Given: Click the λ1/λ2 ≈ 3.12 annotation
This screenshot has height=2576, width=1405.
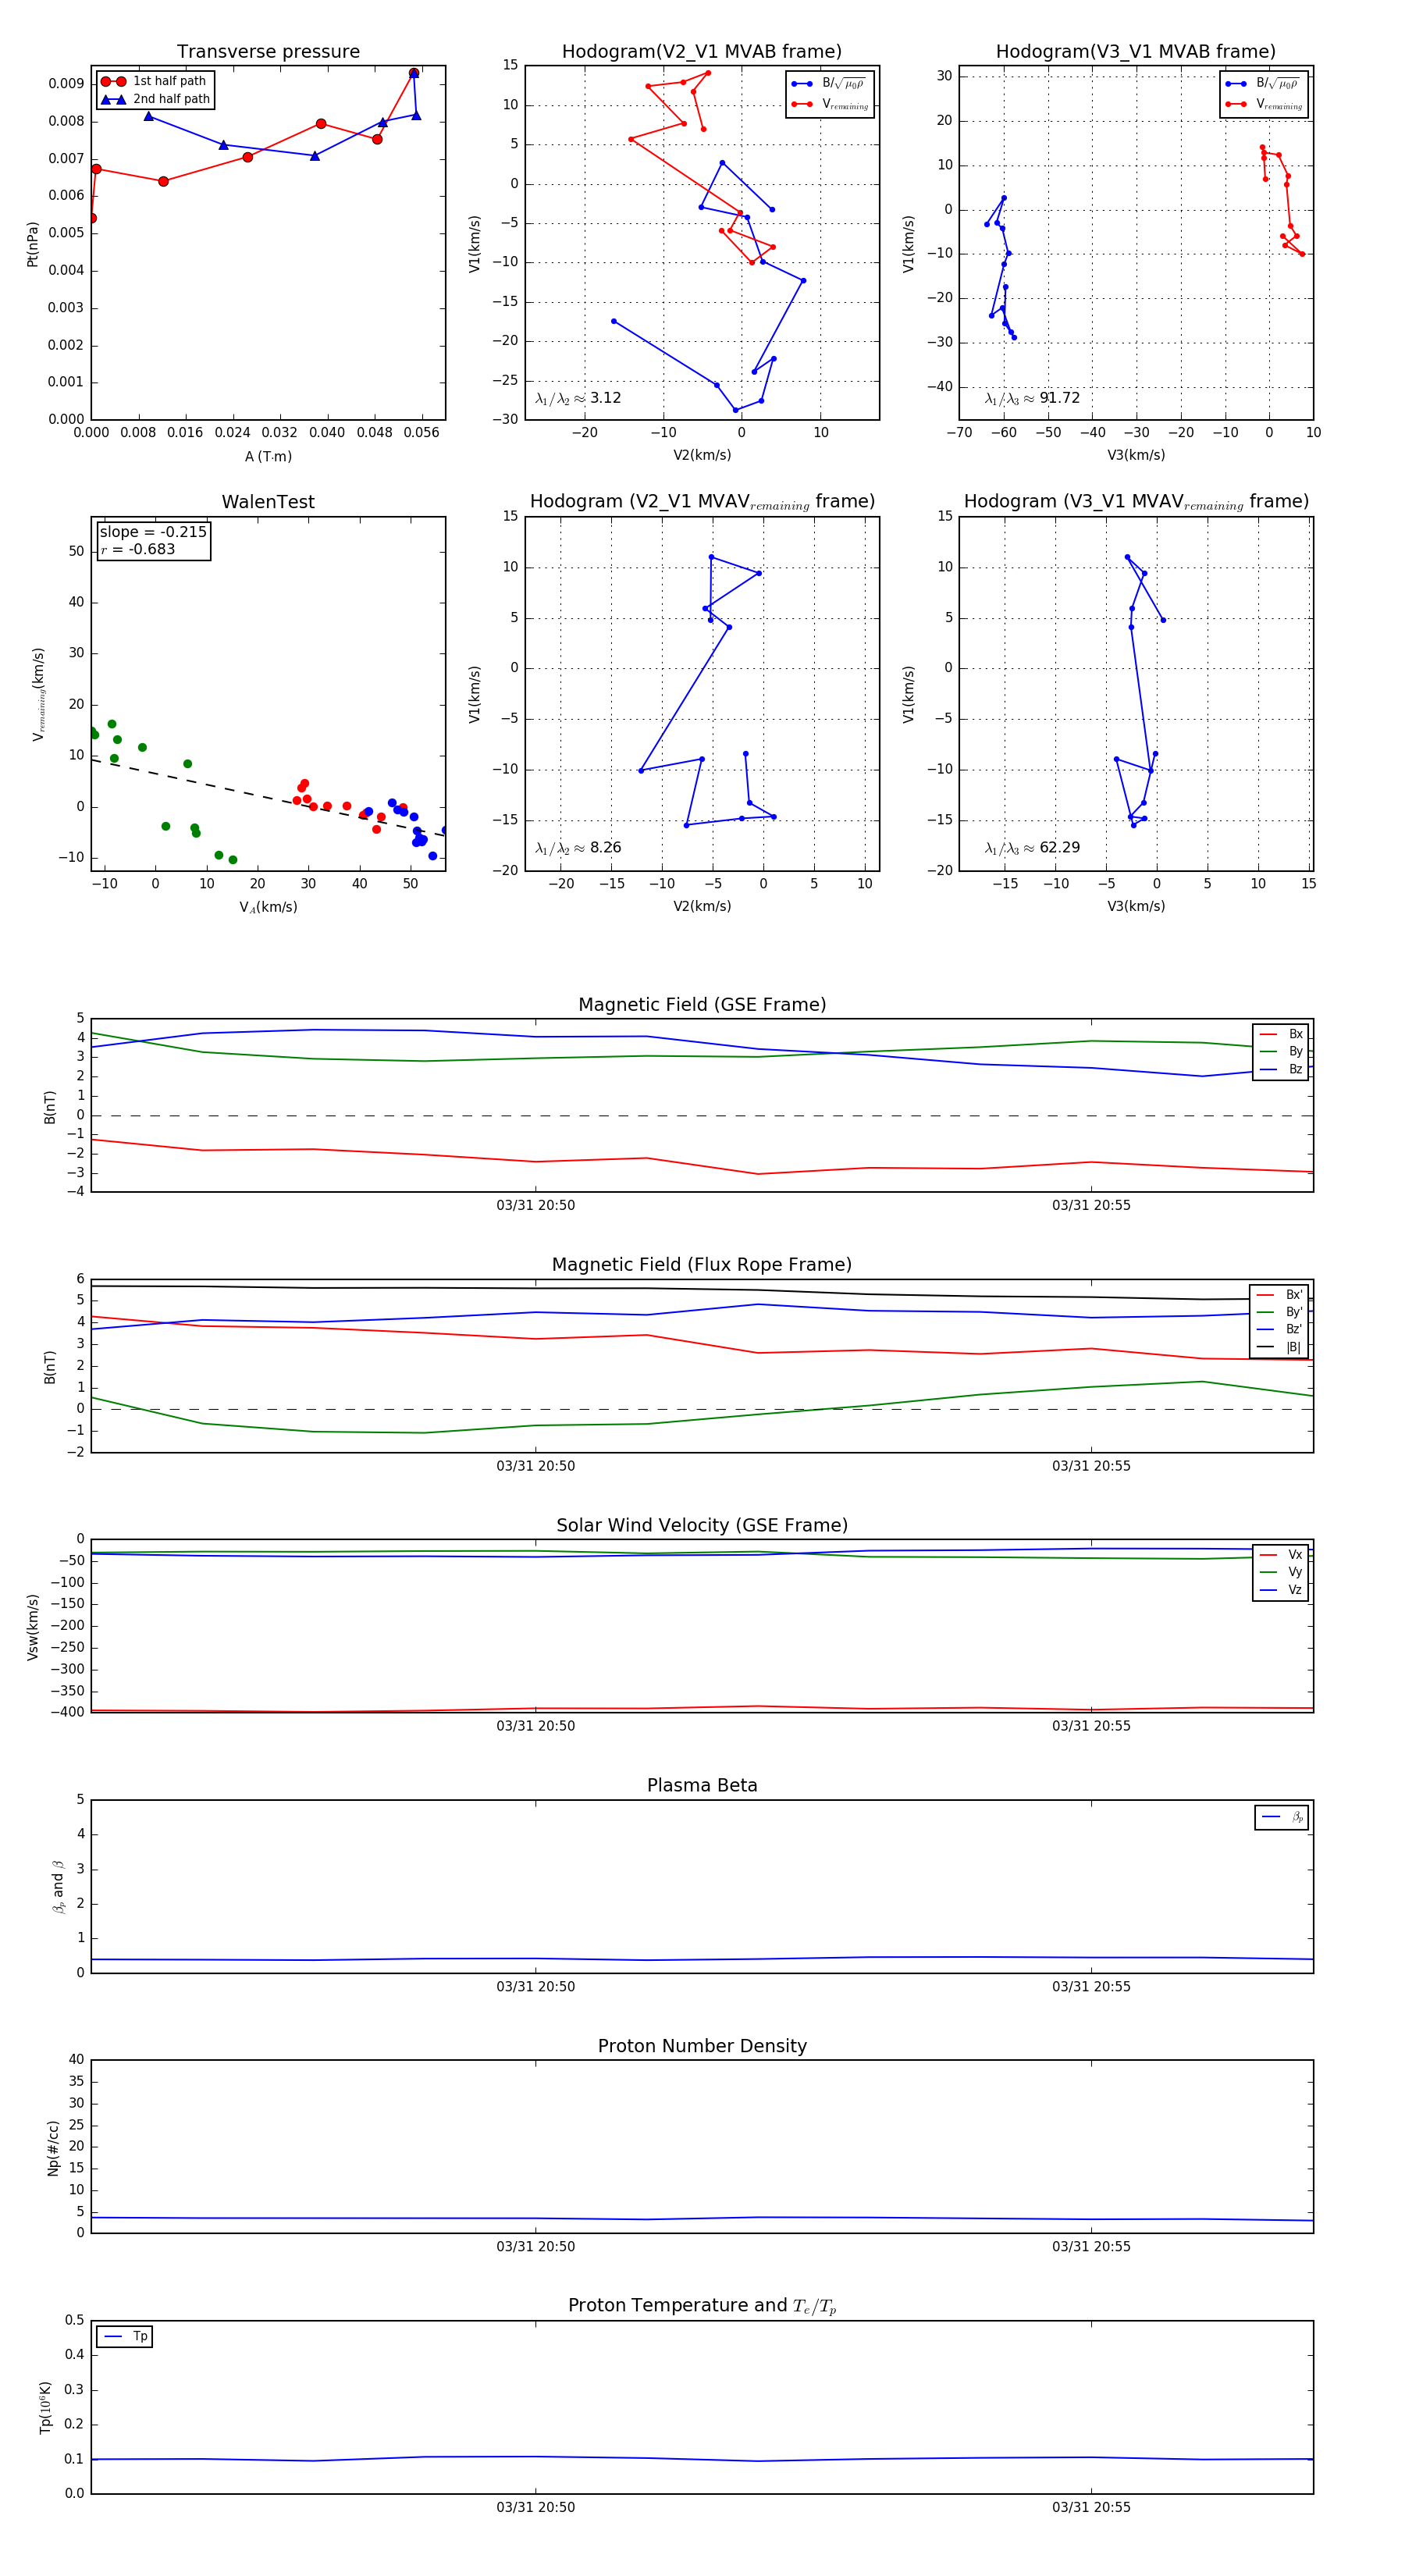Looking at the screenshot, I should pyautogui.click(x=578, y=398).
